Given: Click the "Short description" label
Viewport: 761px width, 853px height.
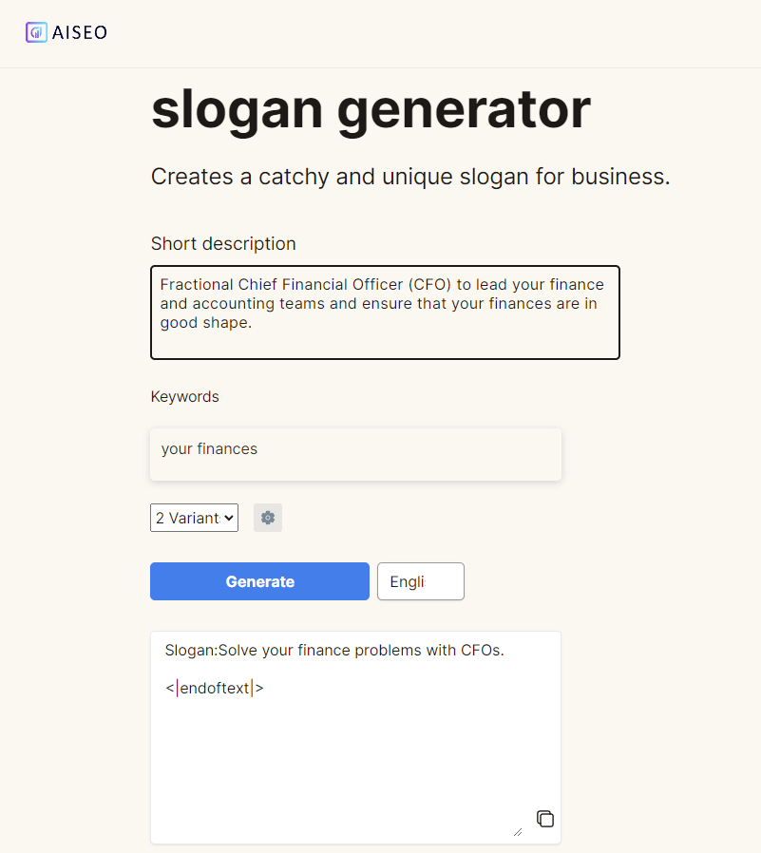Looking at the screenshot, I should click(223, 244).
